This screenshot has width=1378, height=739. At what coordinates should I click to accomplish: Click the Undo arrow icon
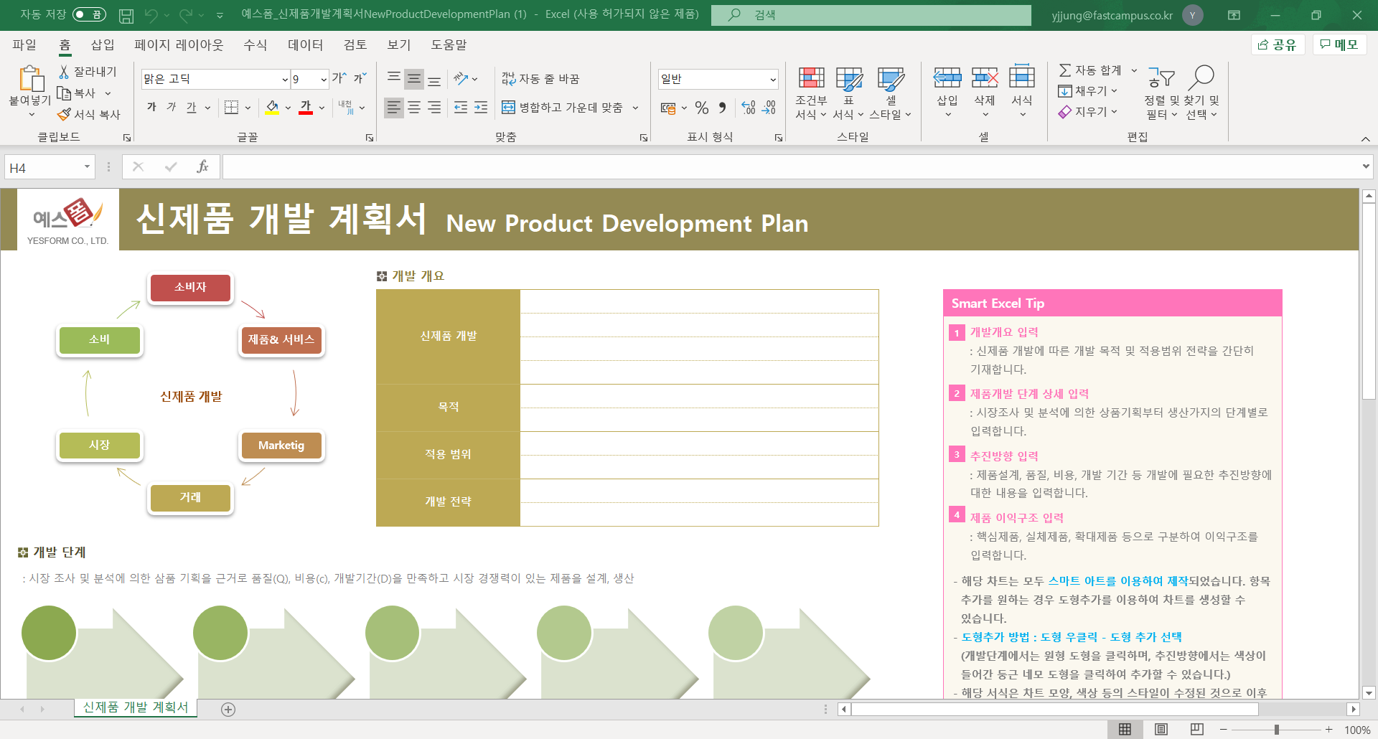point(151,15)
